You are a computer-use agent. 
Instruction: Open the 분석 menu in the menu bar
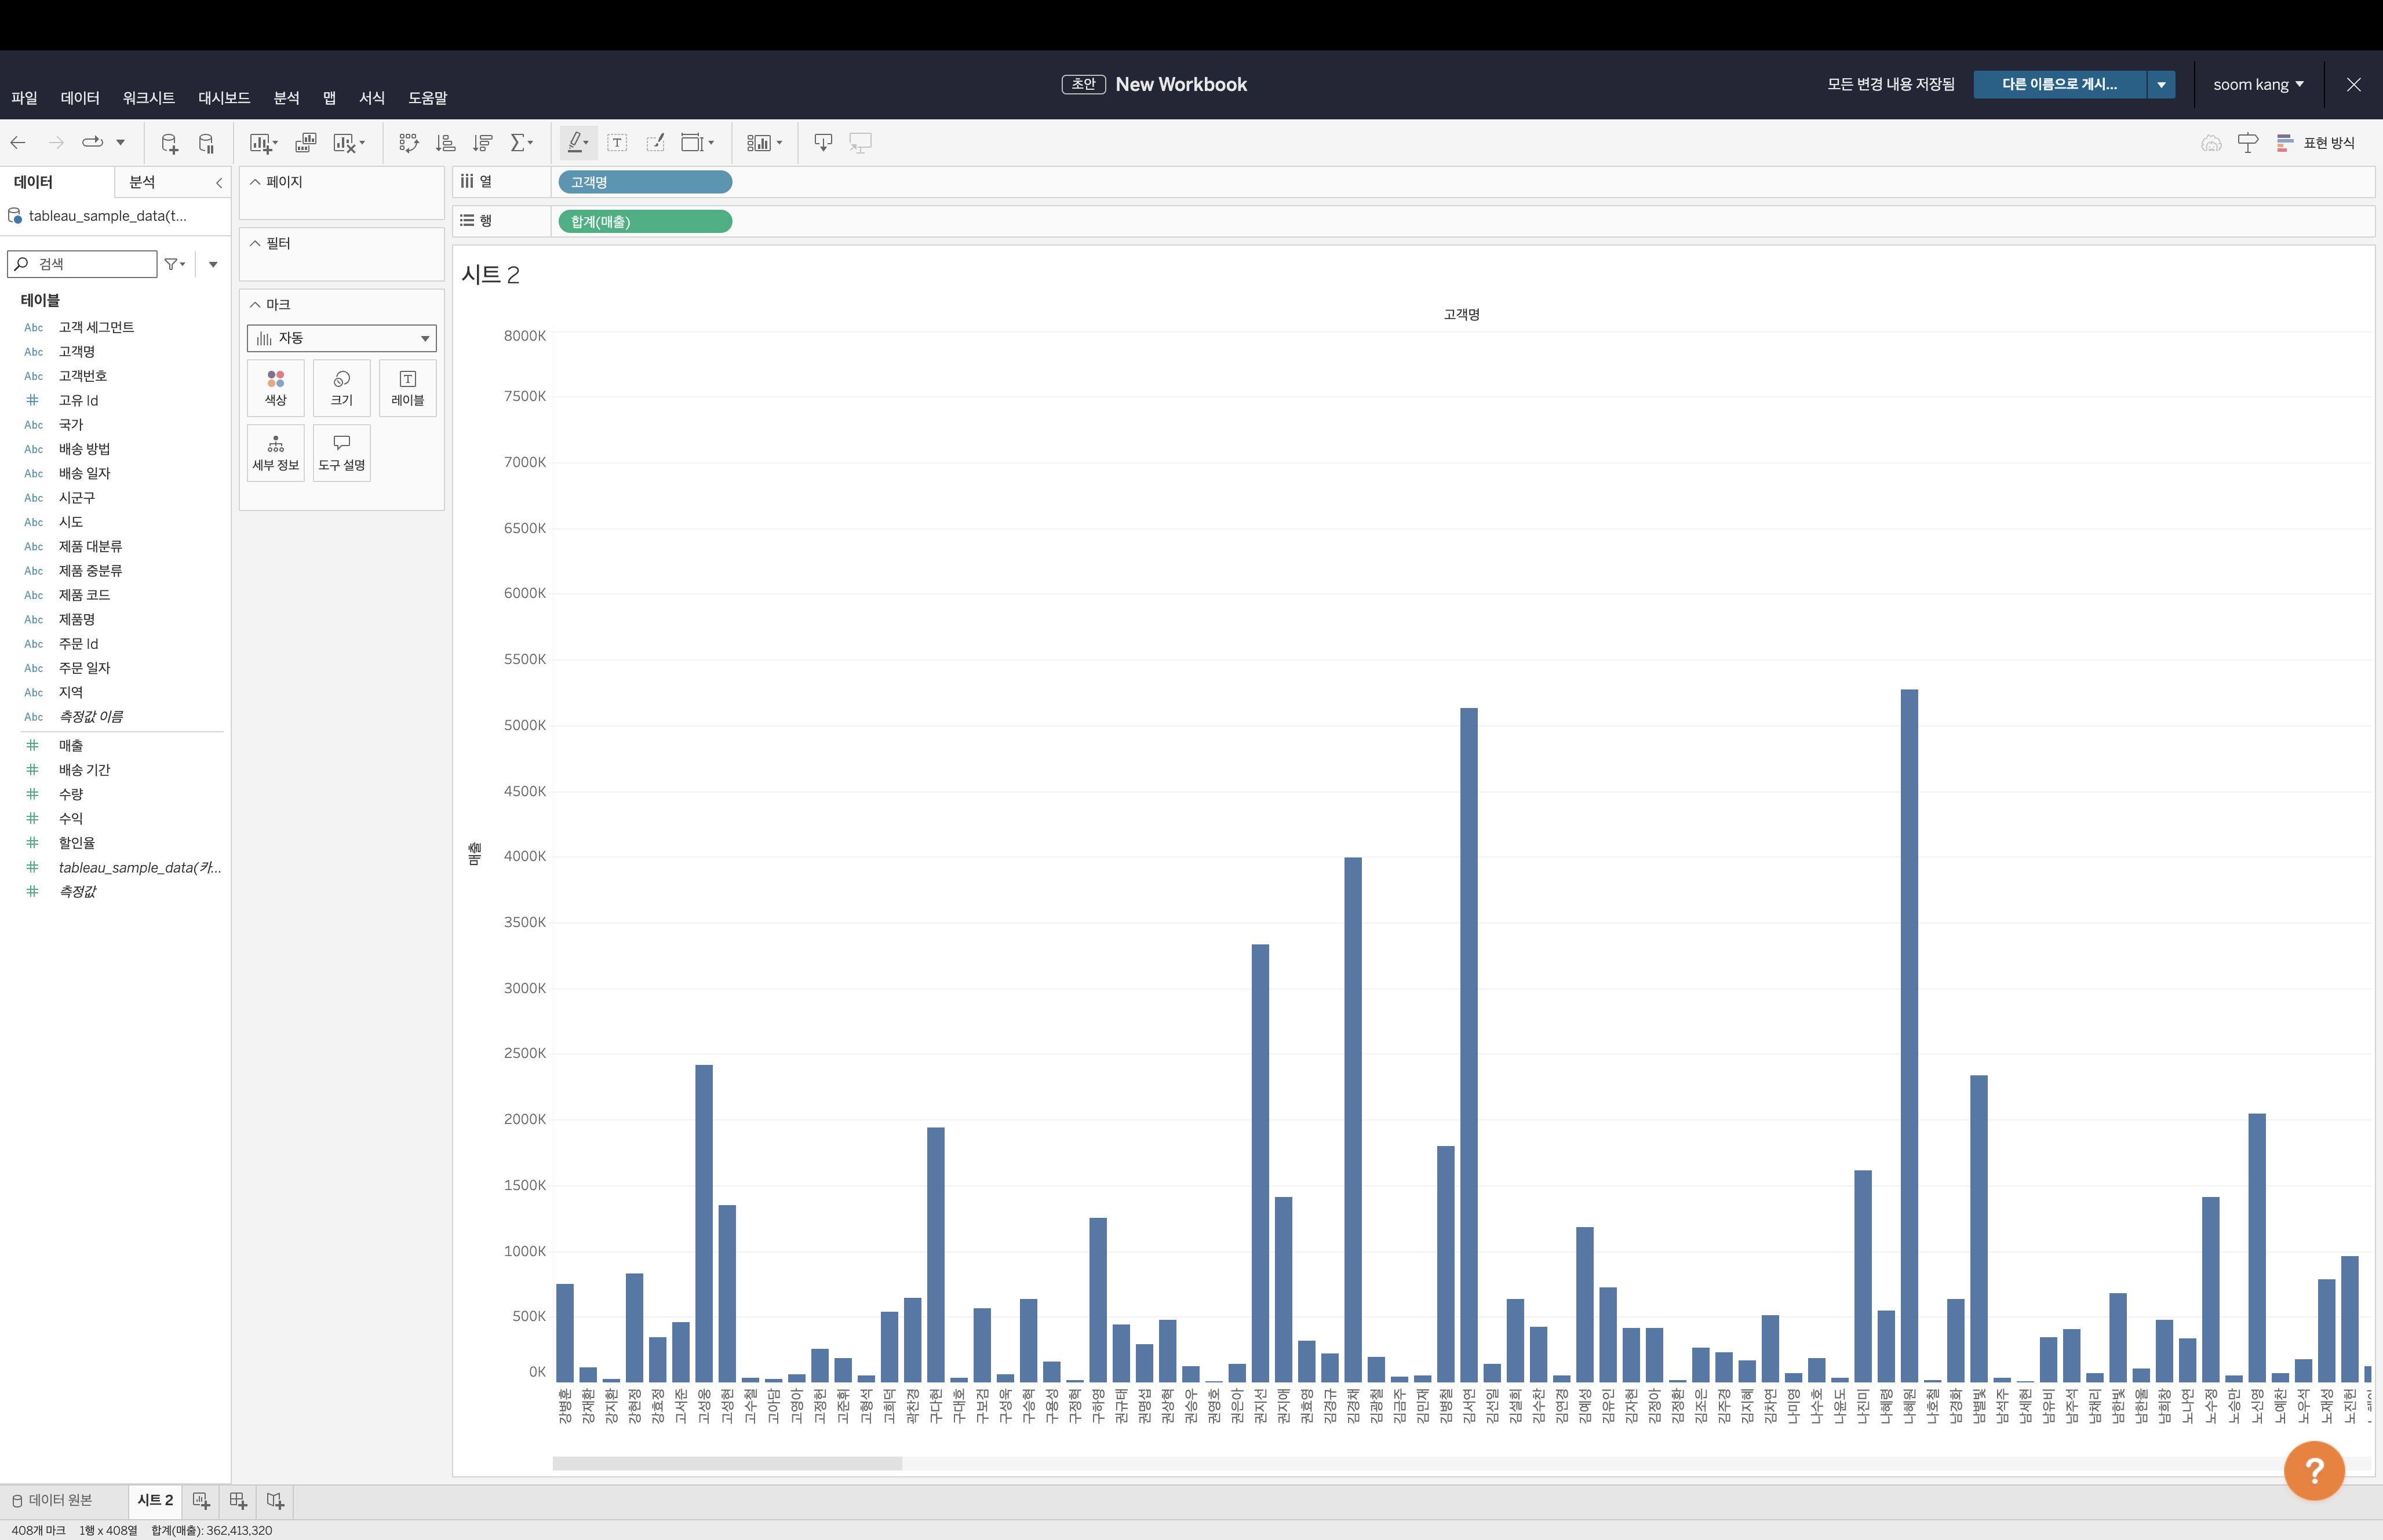(x=287, y=98)
